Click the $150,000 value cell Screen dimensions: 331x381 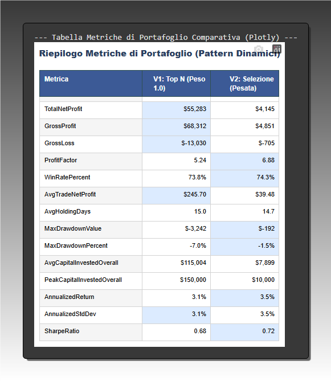(x=176, y=281)
